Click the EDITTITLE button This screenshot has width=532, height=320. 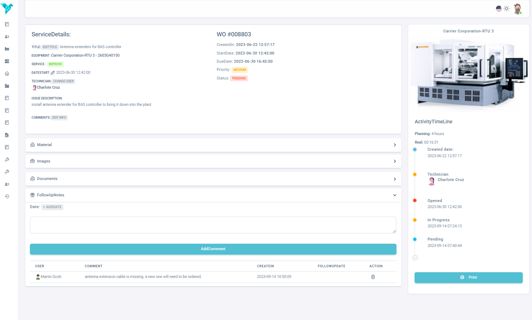coord(50,47)
